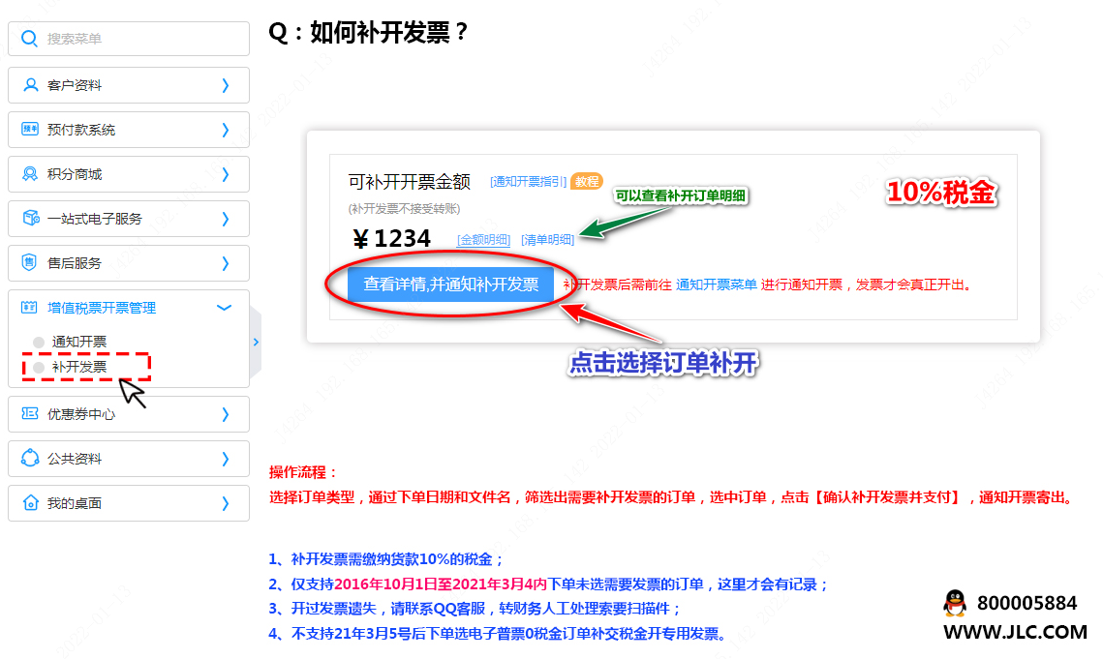Open the 金额明细 link

[x=483, y=240]
